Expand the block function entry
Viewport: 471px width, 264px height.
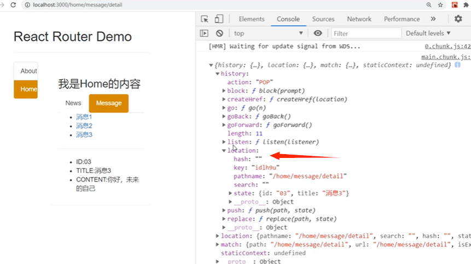(x=224, y=91)
